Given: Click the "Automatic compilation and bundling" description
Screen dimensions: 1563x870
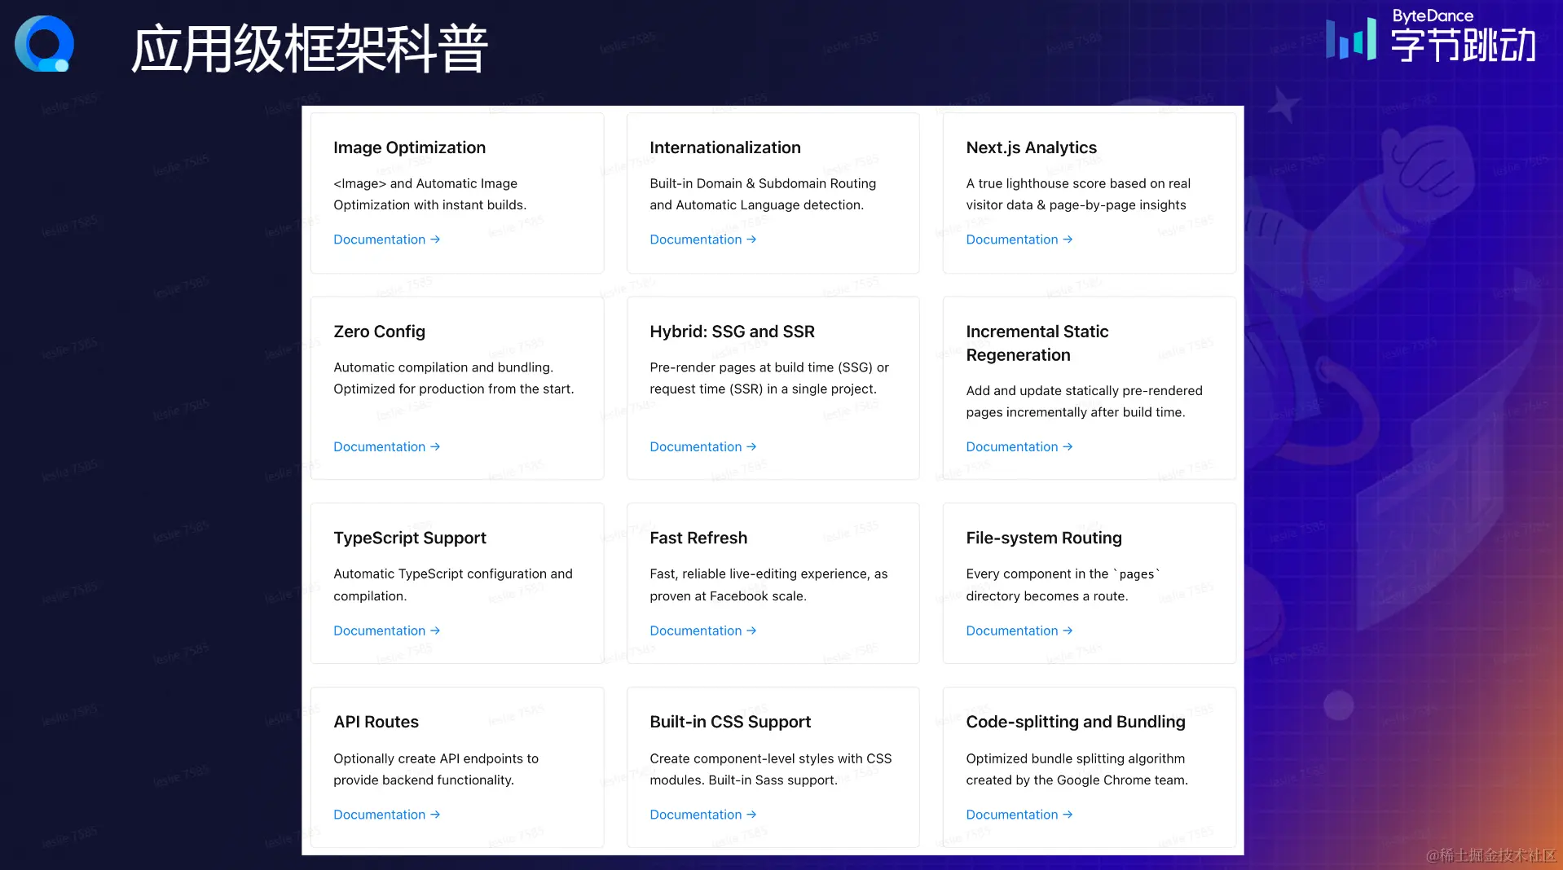Looking at the screenshot, I should click(454, 378).
